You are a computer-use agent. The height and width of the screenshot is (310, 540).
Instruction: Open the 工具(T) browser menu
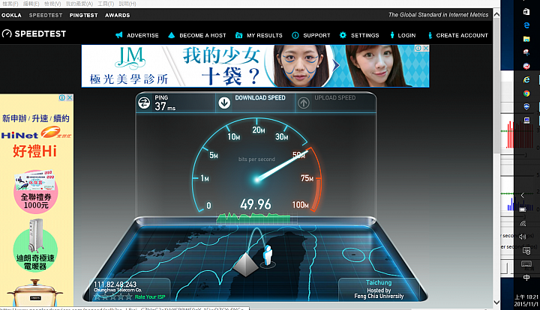click(106, 4)
